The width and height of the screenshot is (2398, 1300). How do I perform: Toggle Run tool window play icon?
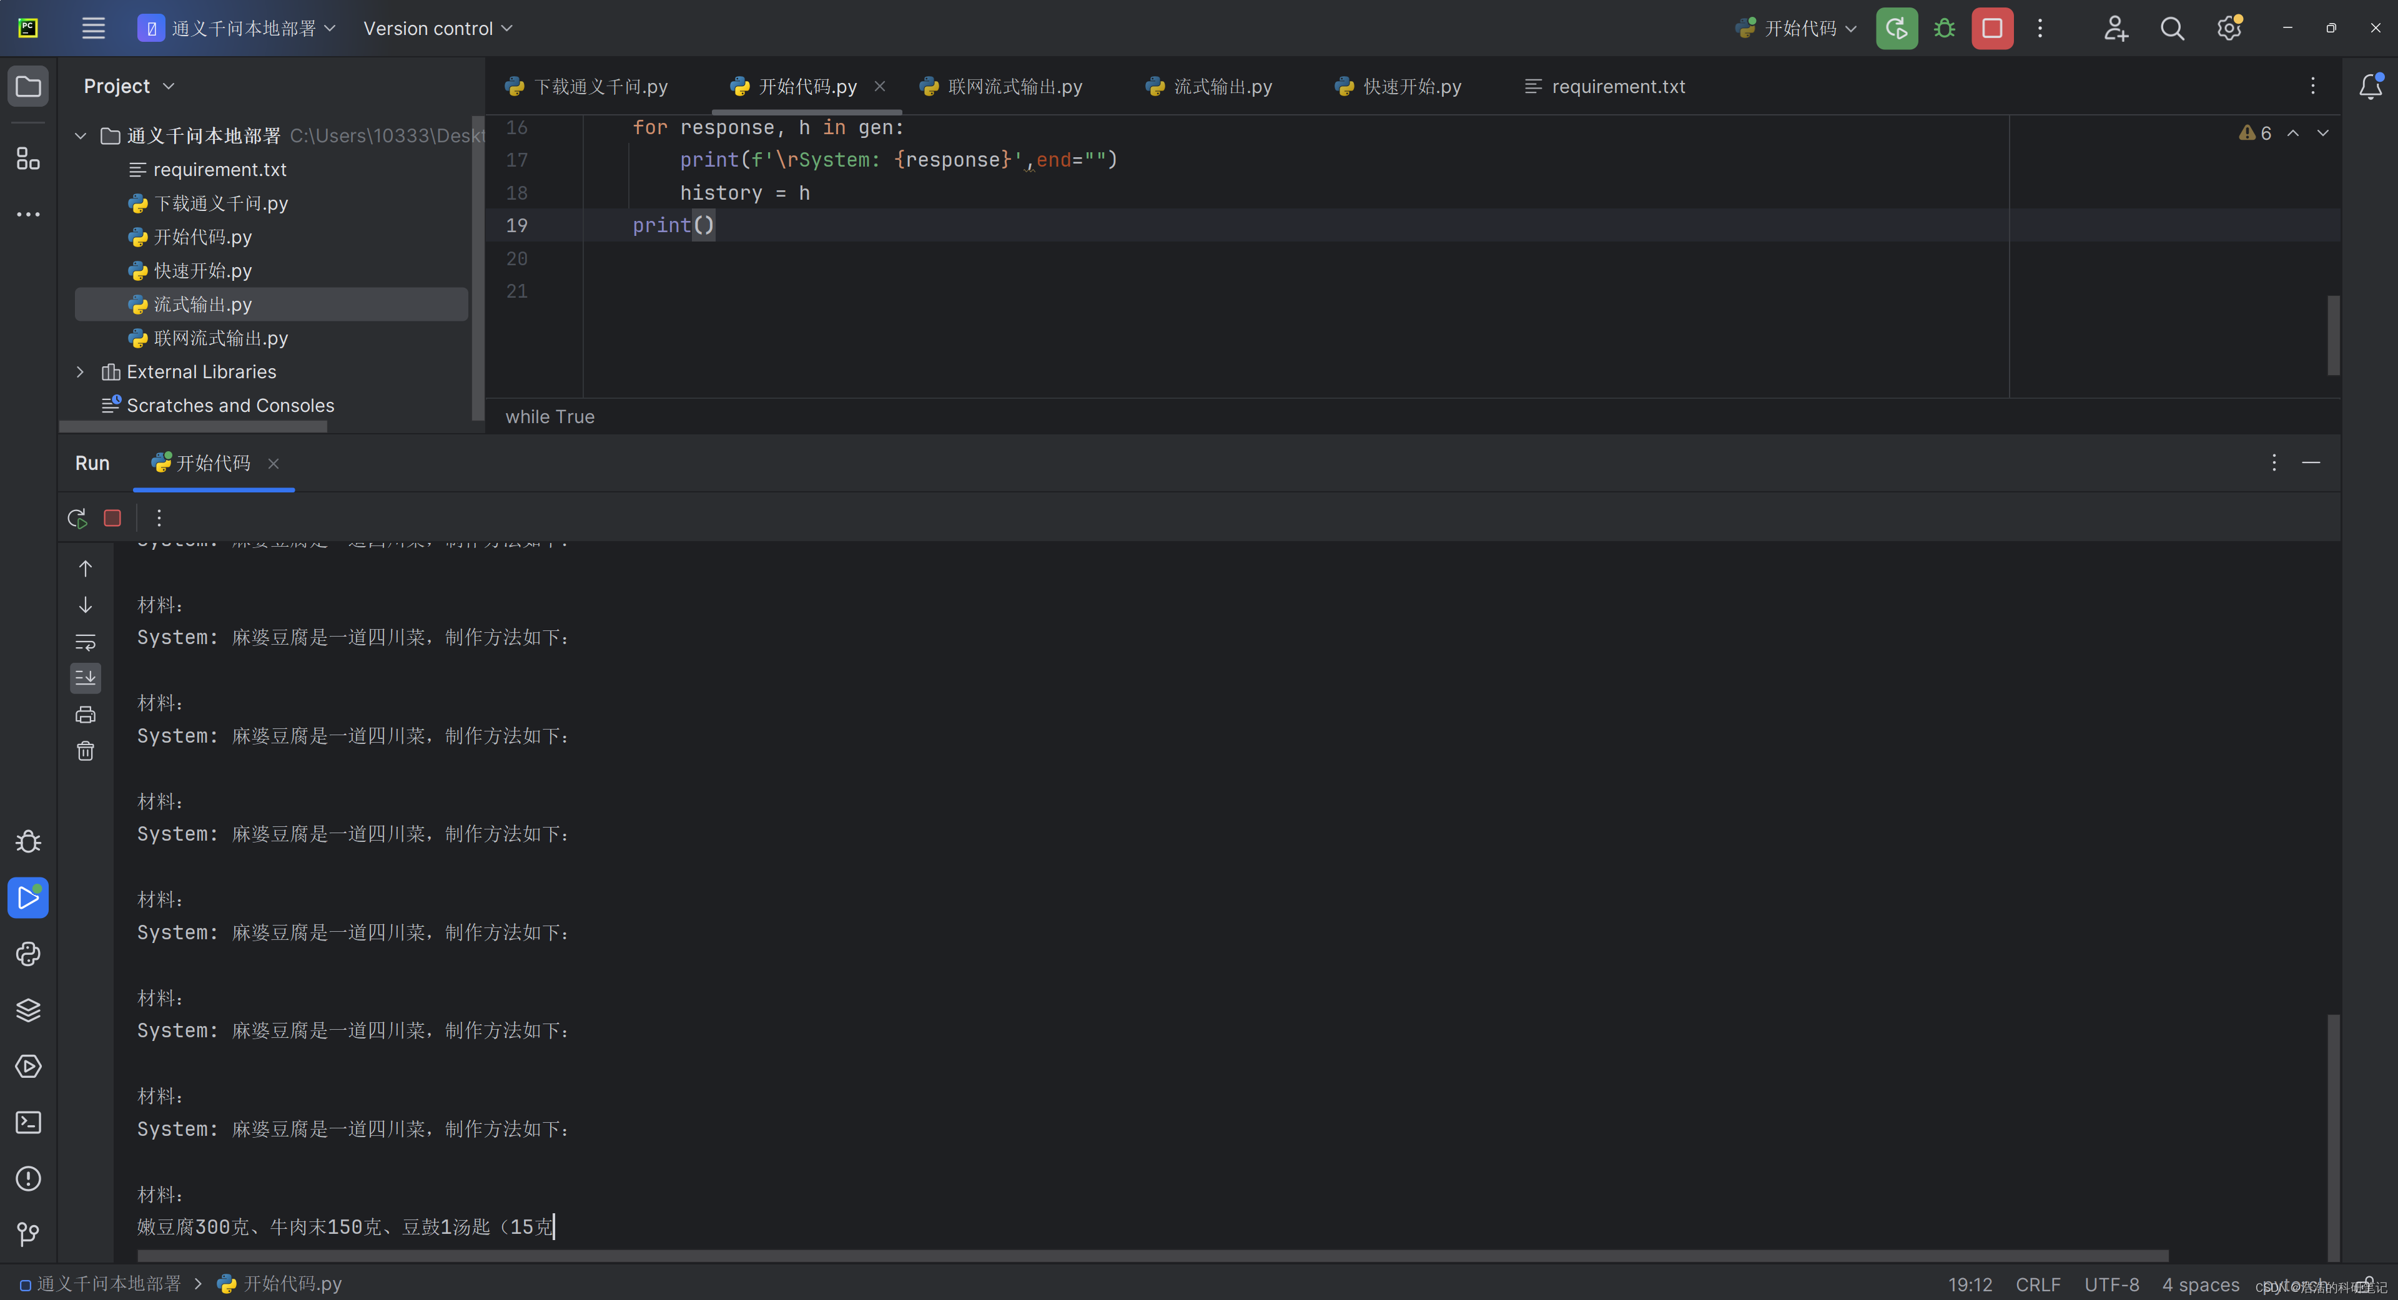coord(28,898)
